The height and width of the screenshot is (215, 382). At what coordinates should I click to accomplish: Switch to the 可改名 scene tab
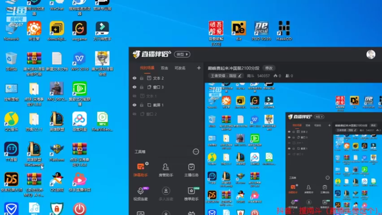coord(180,68)
